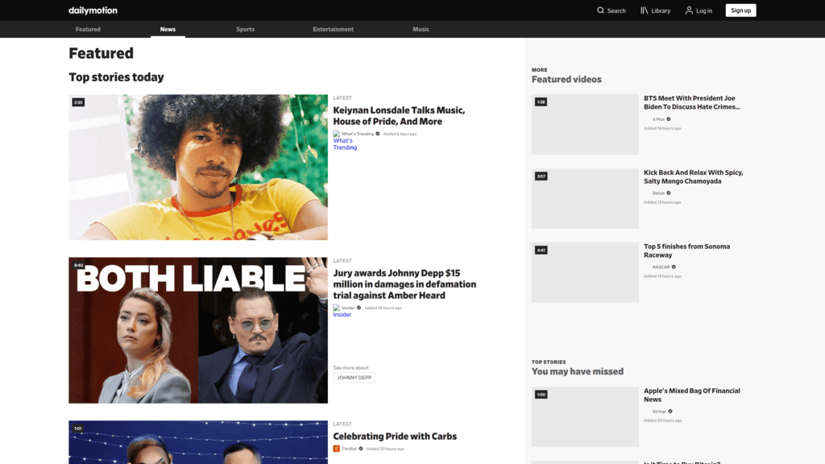Click the Stringr channel name
Screen dimensions: 825x464
pyautogui.click(x=659, y=412)
